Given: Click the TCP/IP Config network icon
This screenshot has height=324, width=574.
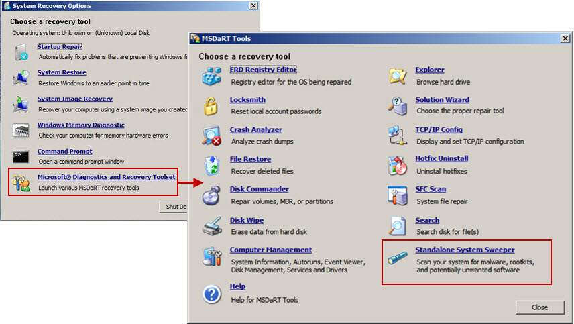Looking at the screenshot, I should tap(398, 136).
